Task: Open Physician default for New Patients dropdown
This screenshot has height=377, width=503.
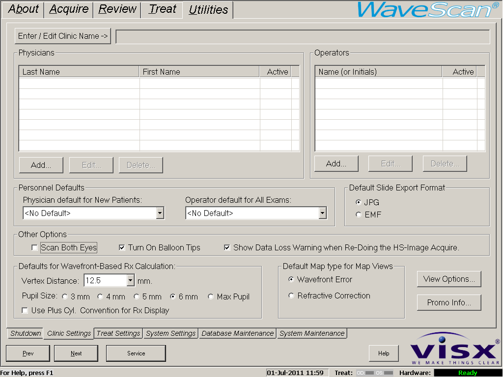Action: click(x=160, y=213)
